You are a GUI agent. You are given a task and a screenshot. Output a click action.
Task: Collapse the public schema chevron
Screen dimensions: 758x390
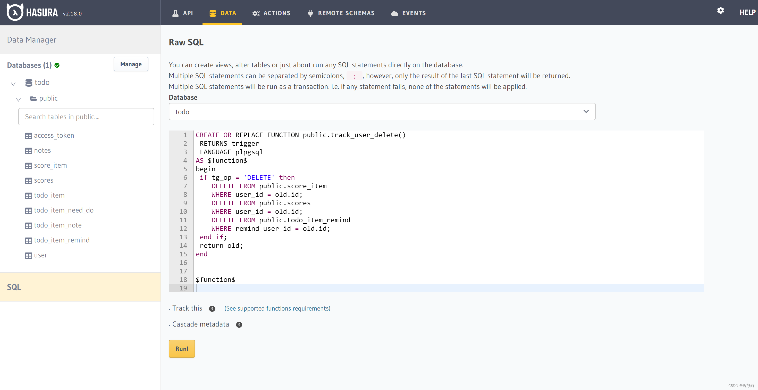[x=18, y=100]
